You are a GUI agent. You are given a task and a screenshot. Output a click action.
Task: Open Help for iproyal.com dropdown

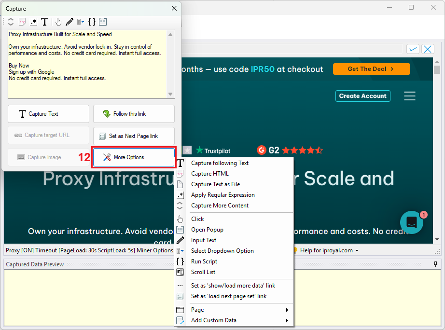tap(329, 250)
